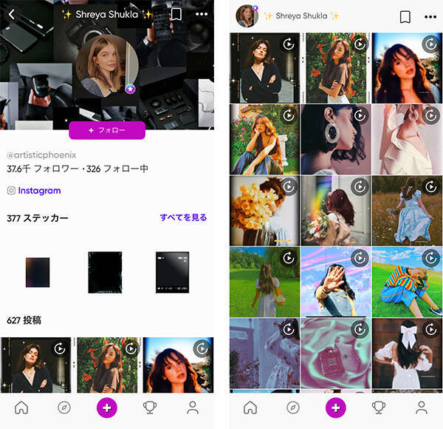The width and height of the screenshot is (443, 429).
Task: Open post with rainbow light and bouquet
Action: (336, 211)
